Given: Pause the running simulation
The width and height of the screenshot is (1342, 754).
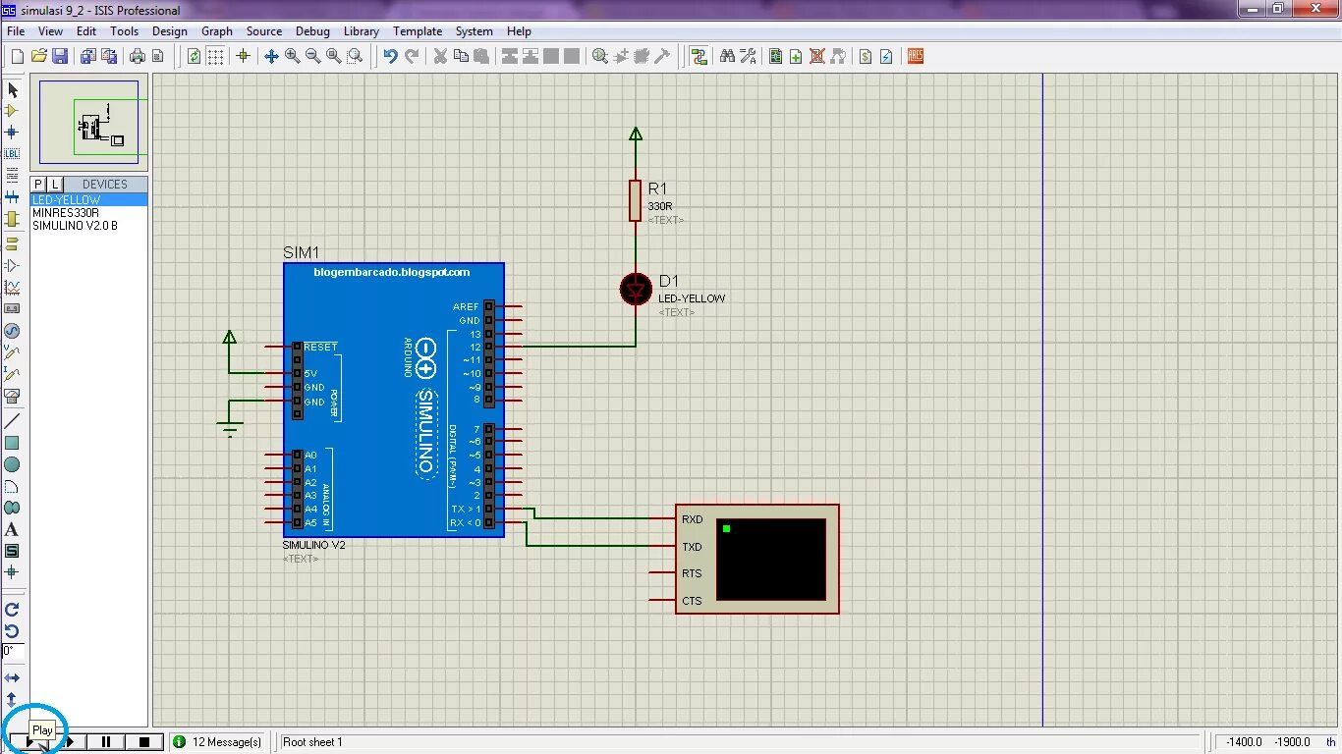Looking at the screenshot, I should 107,742.
